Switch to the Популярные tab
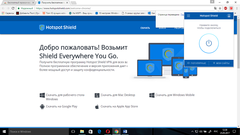This screenshot has height=135, width=240. [x=197, y=63]
